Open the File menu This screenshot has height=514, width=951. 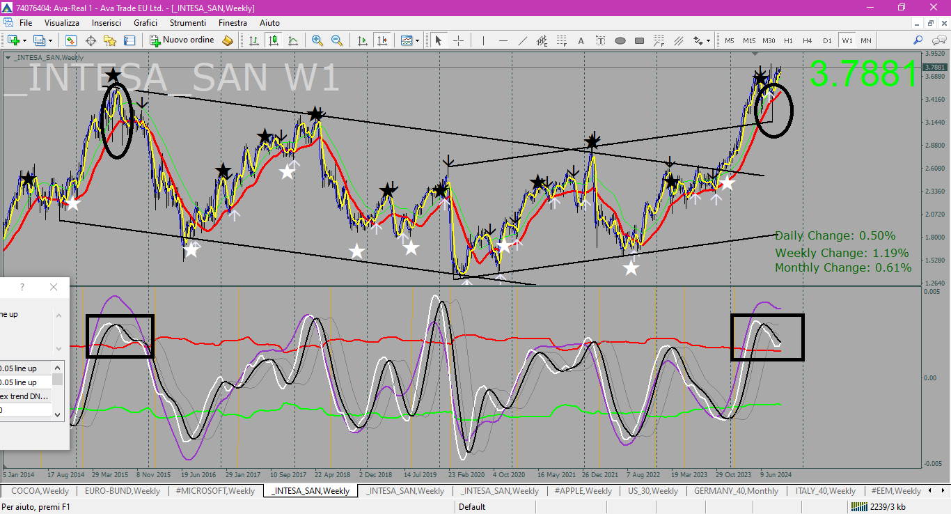pos(26,23)
